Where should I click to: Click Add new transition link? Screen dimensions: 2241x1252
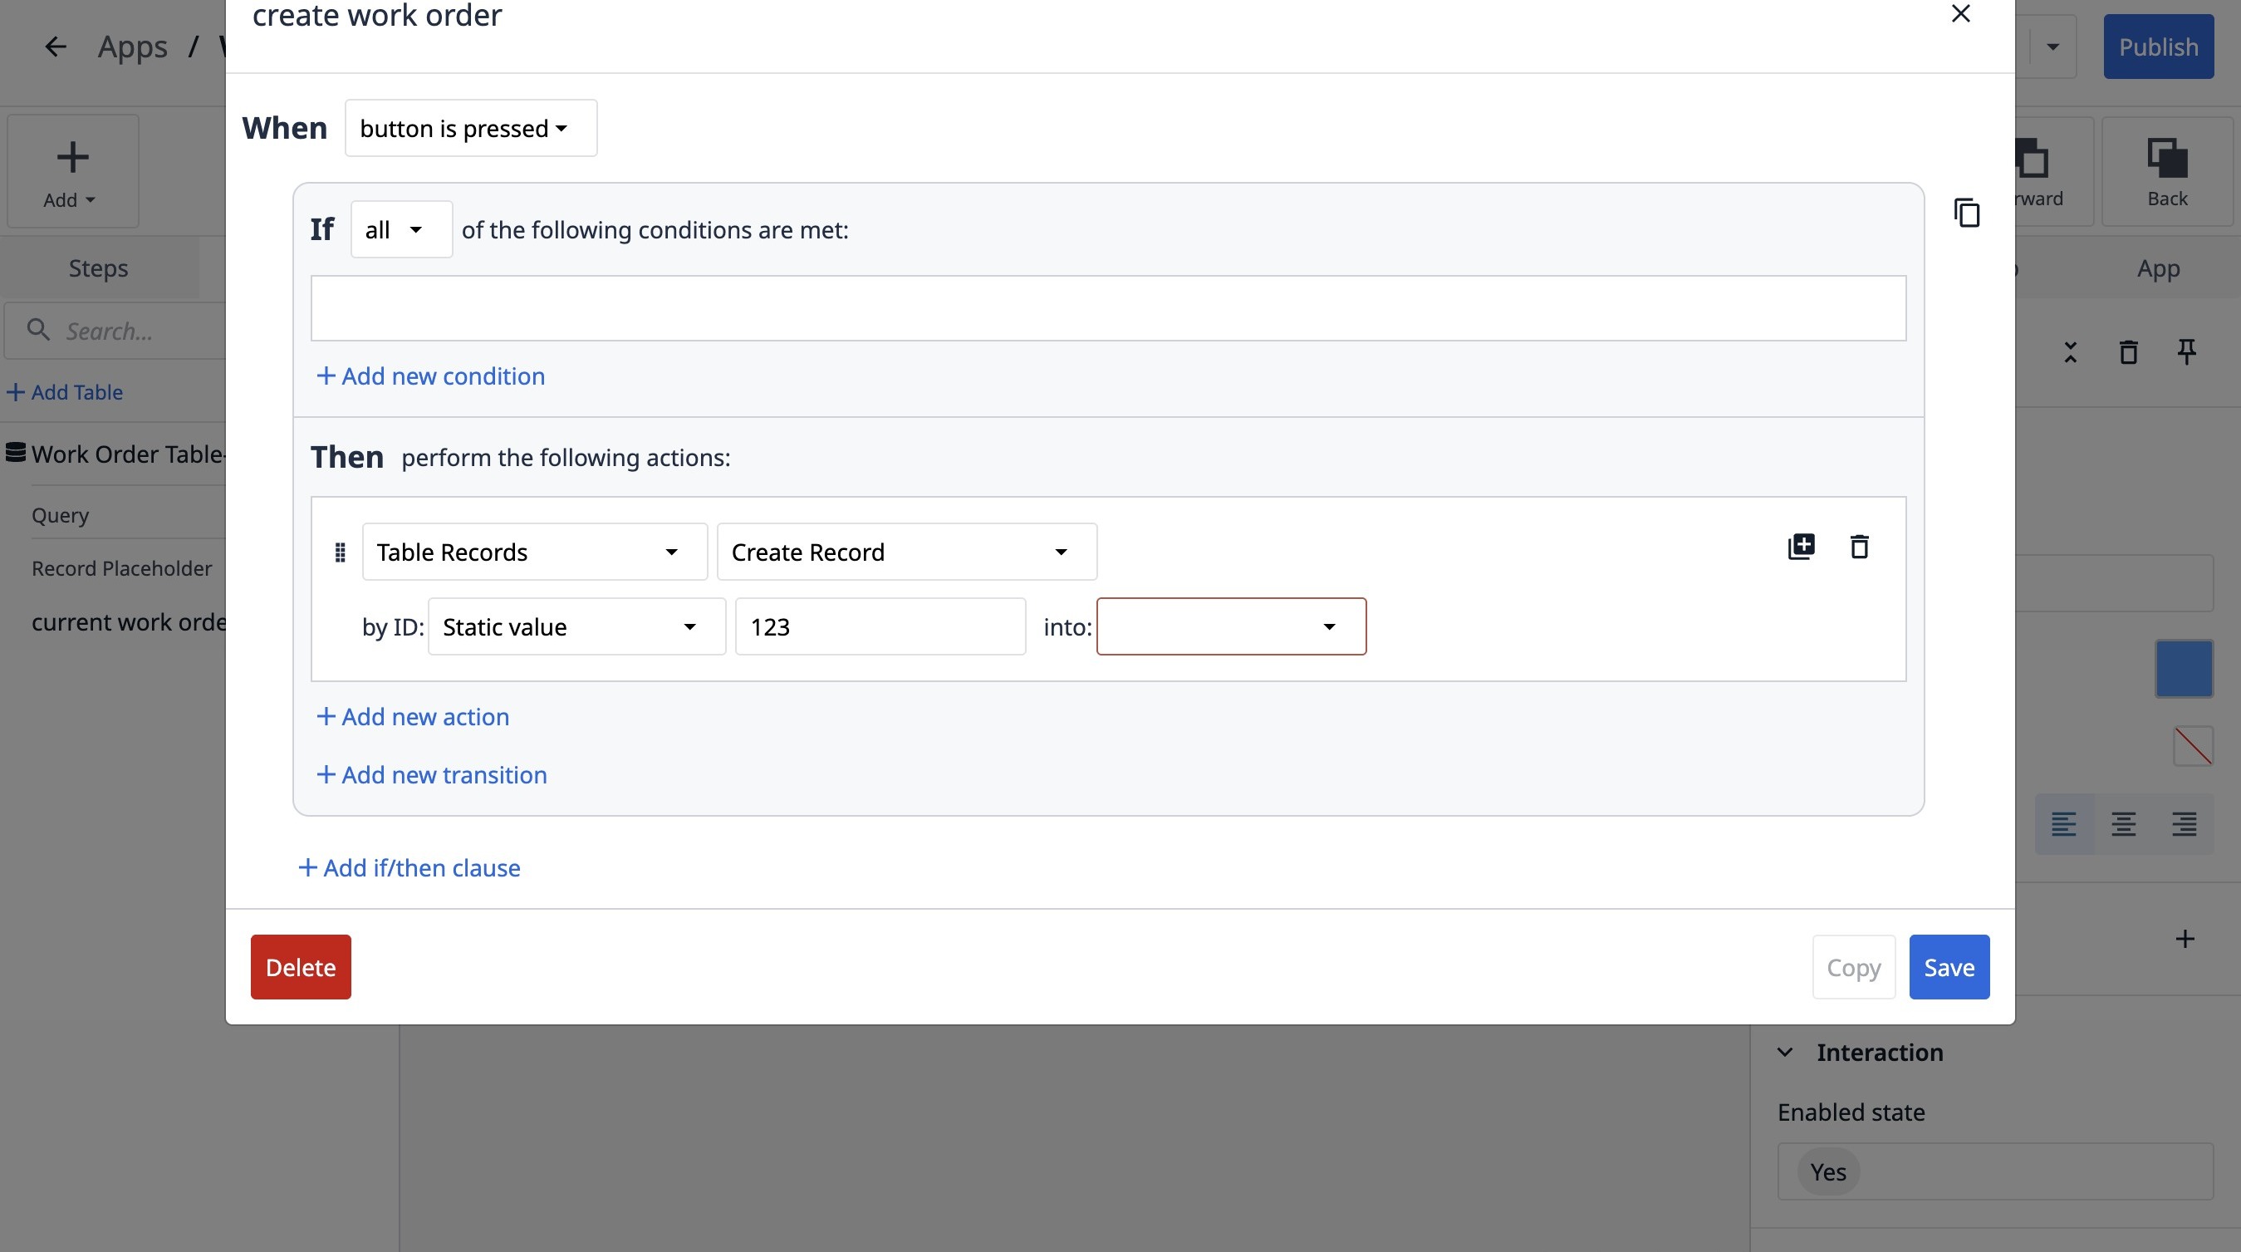(431, 775)
